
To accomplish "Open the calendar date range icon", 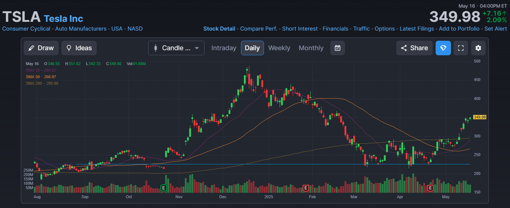I will point(338,48).
